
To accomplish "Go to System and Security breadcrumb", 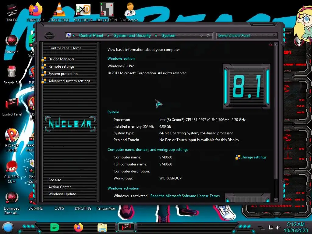I will click(132, 35).
